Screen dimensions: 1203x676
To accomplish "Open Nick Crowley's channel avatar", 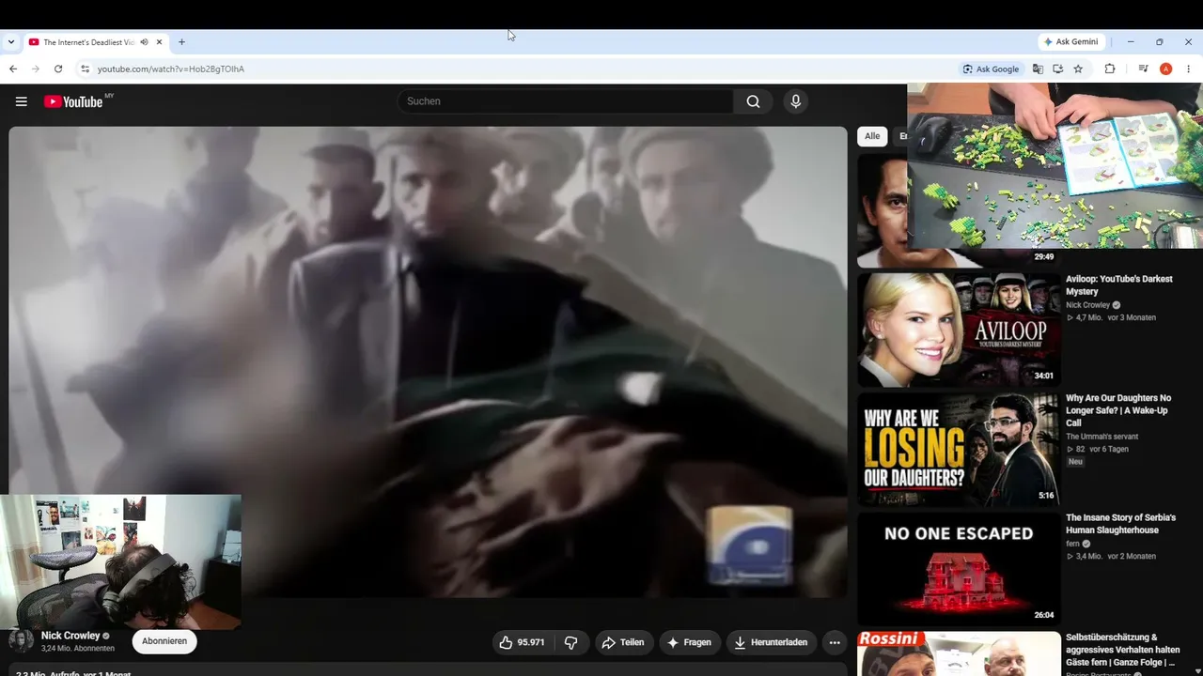I will click(x=21, y=640).
